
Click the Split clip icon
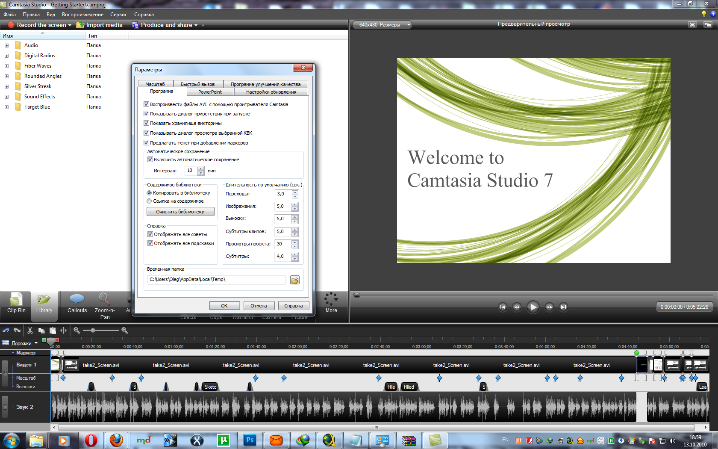pos(64,331)
